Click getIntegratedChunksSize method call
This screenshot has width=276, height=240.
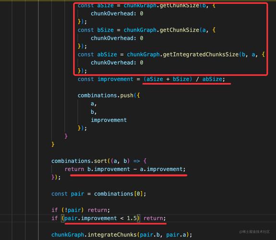[x=201, y=54]
